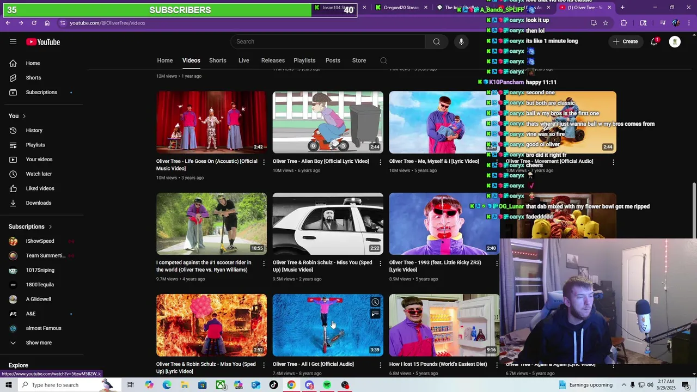This screenshot has height=392, width=697.
Task: Open TikTok from the taskbar
Action: [x=273, y=385]
